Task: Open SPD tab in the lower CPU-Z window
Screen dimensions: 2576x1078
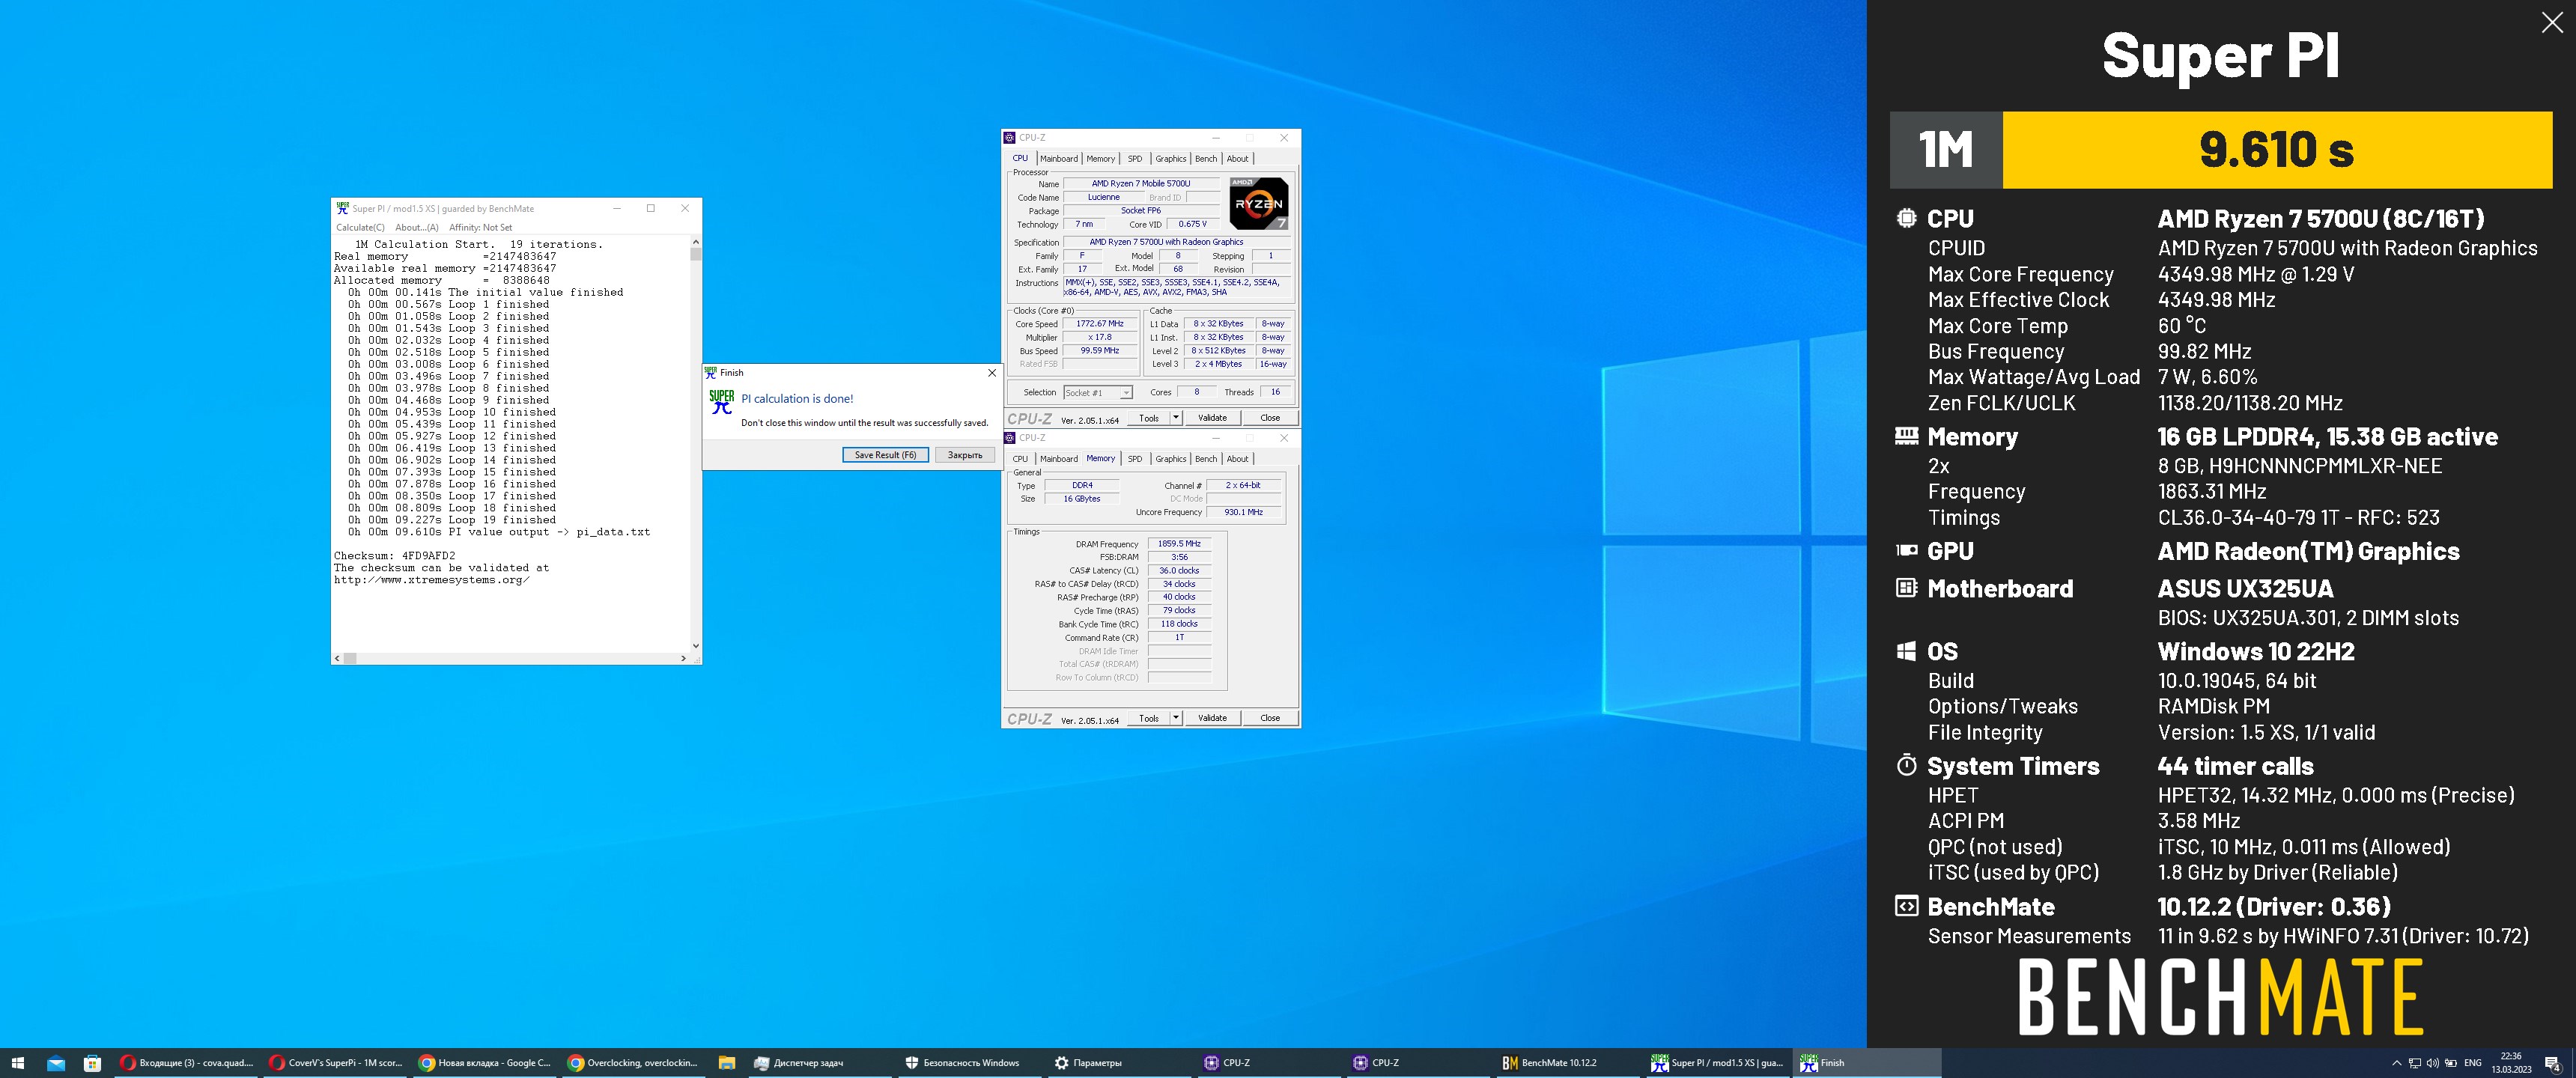Action: tap(1135, 459)
